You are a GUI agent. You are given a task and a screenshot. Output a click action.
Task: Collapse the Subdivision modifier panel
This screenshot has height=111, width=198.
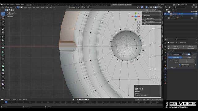169,54
